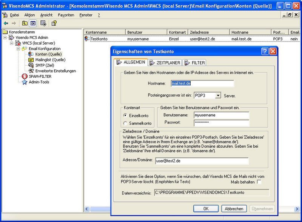Viewport: 302px width, 222px height.
Task: Select the Einzelkonto radio button
Action: pos(125,116)
